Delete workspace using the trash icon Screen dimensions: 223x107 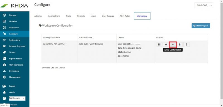(186, 44)
